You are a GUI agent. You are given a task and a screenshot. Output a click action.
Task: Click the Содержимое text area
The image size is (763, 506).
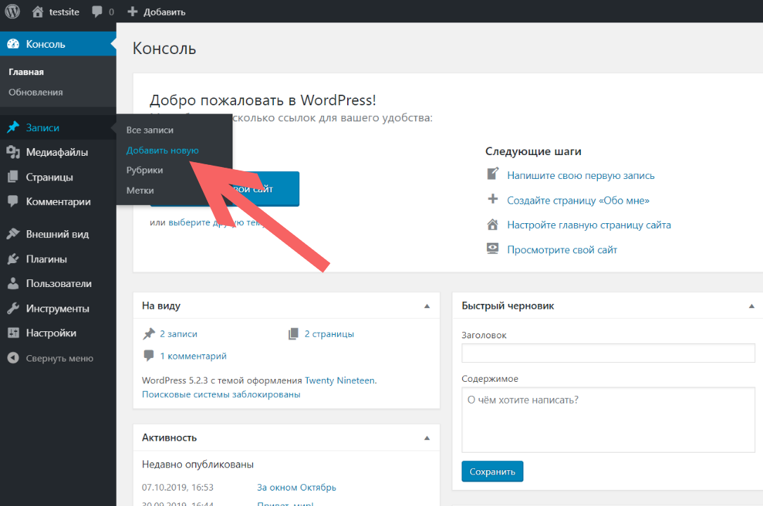[608, 420]
